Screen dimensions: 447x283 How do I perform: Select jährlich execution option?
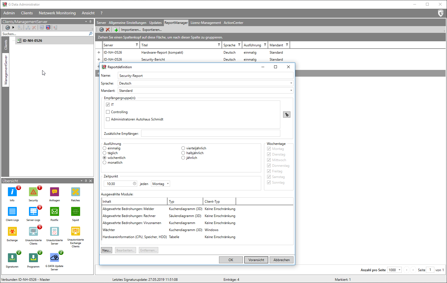coord(183,158)
